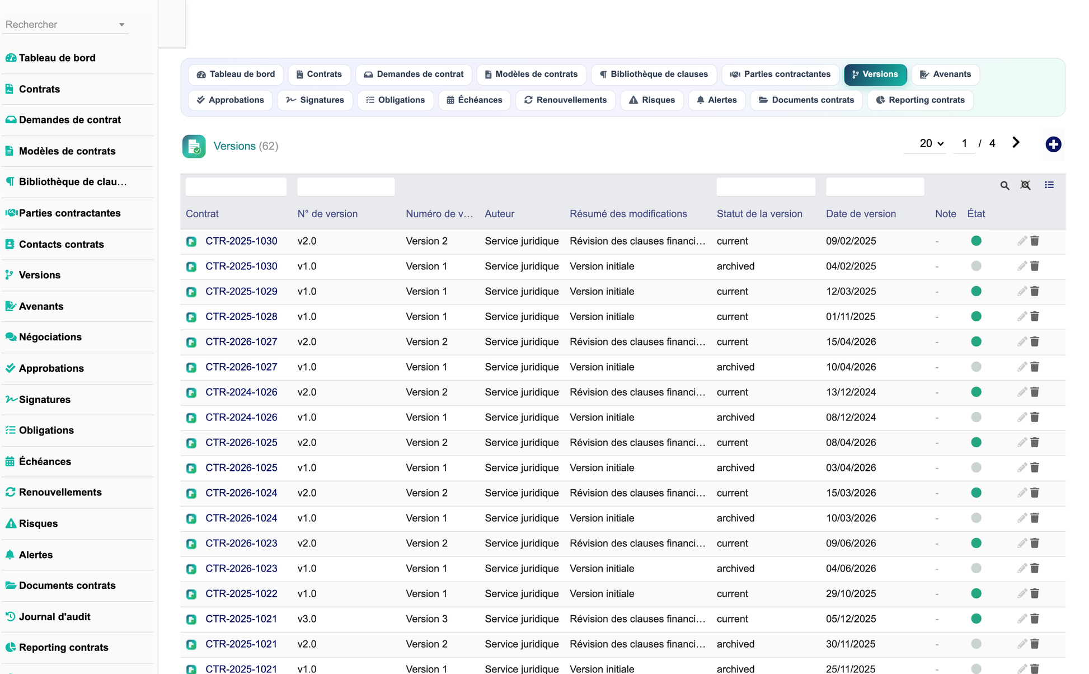Screen dimensions: 1089x674
Task: Sort by Auteur column header
Action: [x=499, y=214]
